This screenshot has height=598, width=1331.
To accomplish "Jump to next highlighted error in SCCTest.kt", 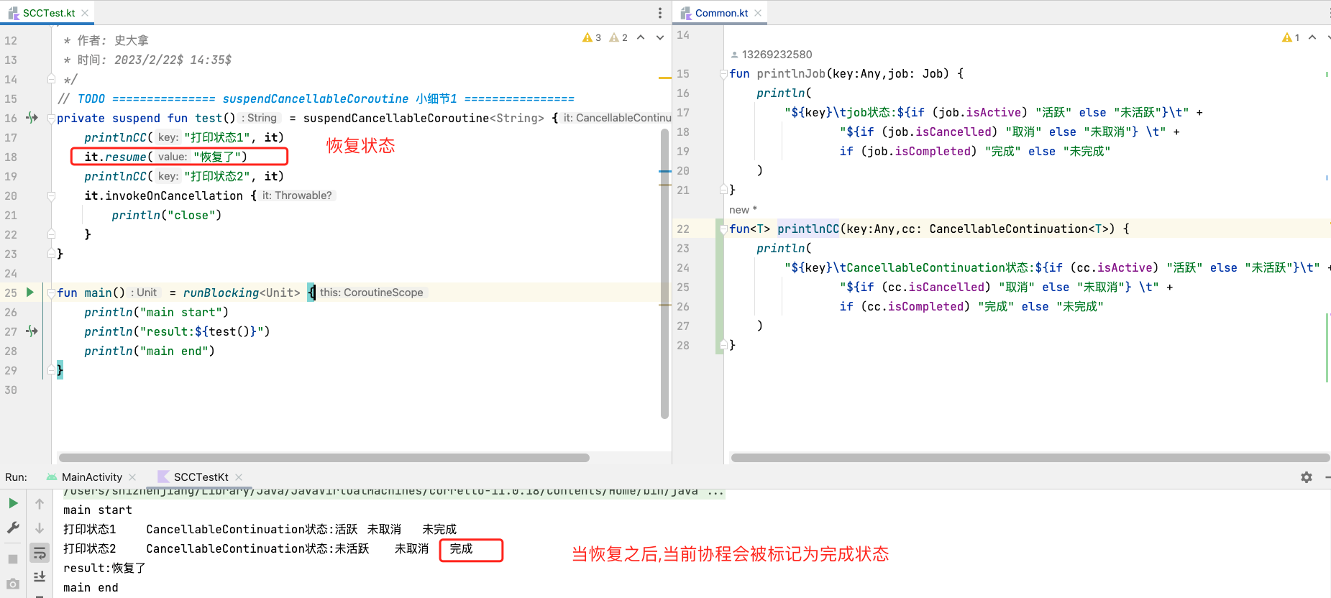I will (660, 37).
